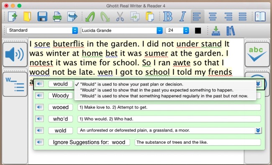The image size is (272, 165).
Task: Click the underlined word 'notest'
Action: coord(41,63)
